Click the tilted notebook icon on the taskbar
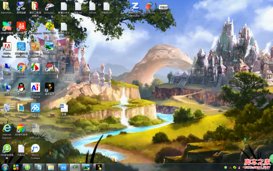This screenshot has width=273, height=171. (39, 167)
